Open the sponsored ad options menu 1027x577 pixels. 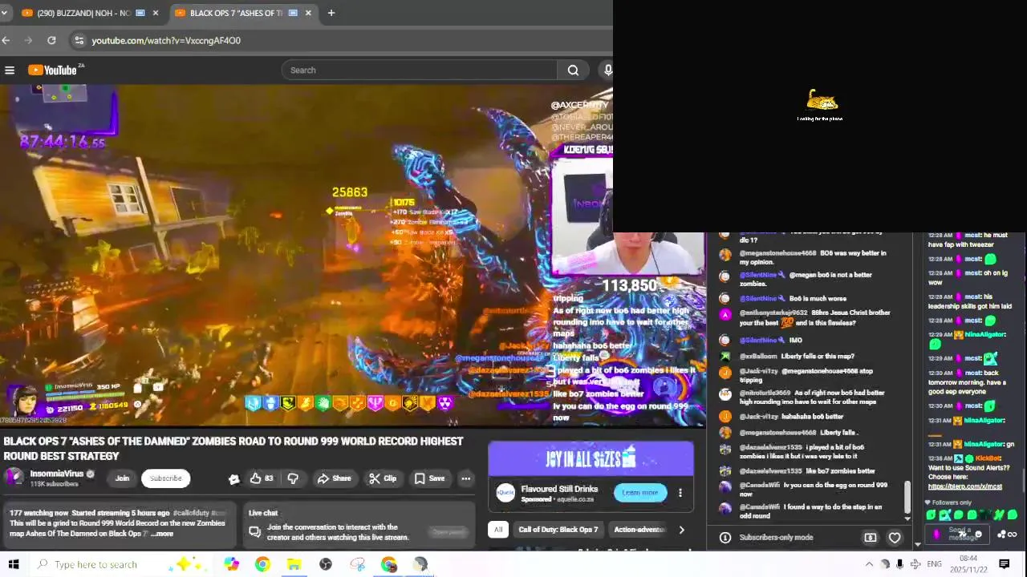(x=680, y=493)
